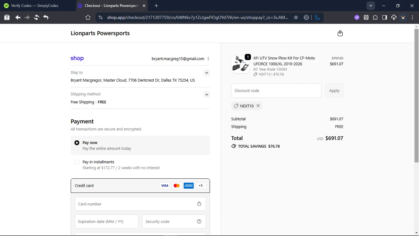Viewport: 419px width, 236px height.
Task: Click the star outline left of address bar
Action: point(88,17)
